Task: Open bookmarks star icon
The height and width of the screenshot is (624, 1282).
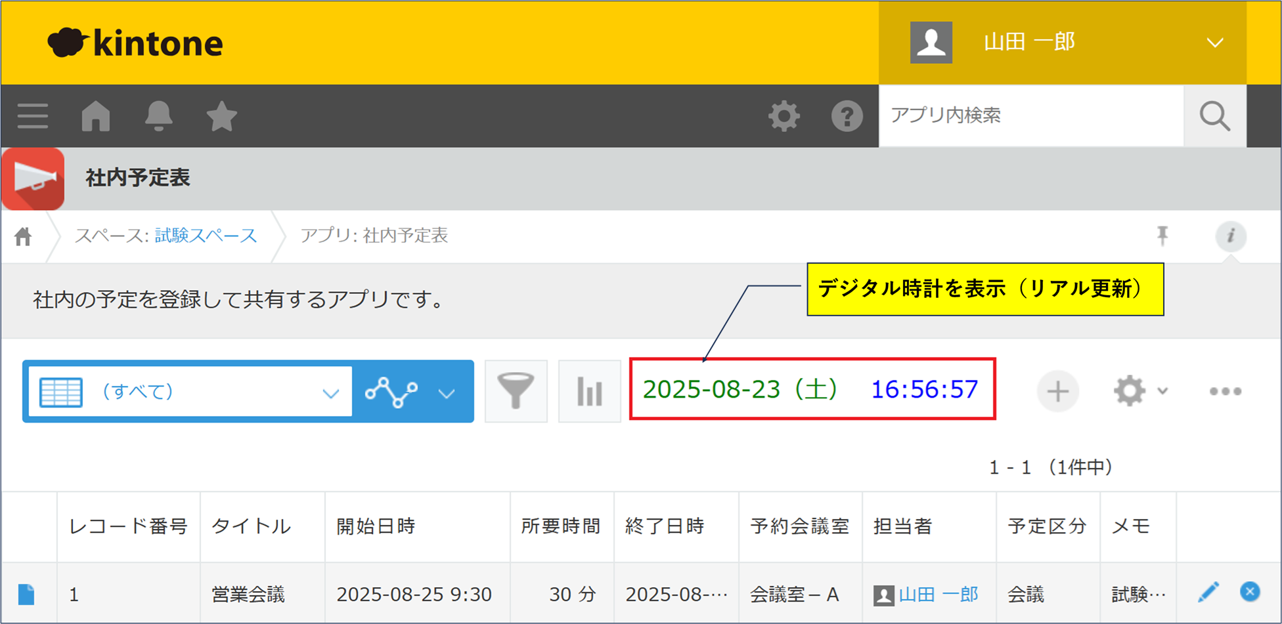Action: point(221,116)
